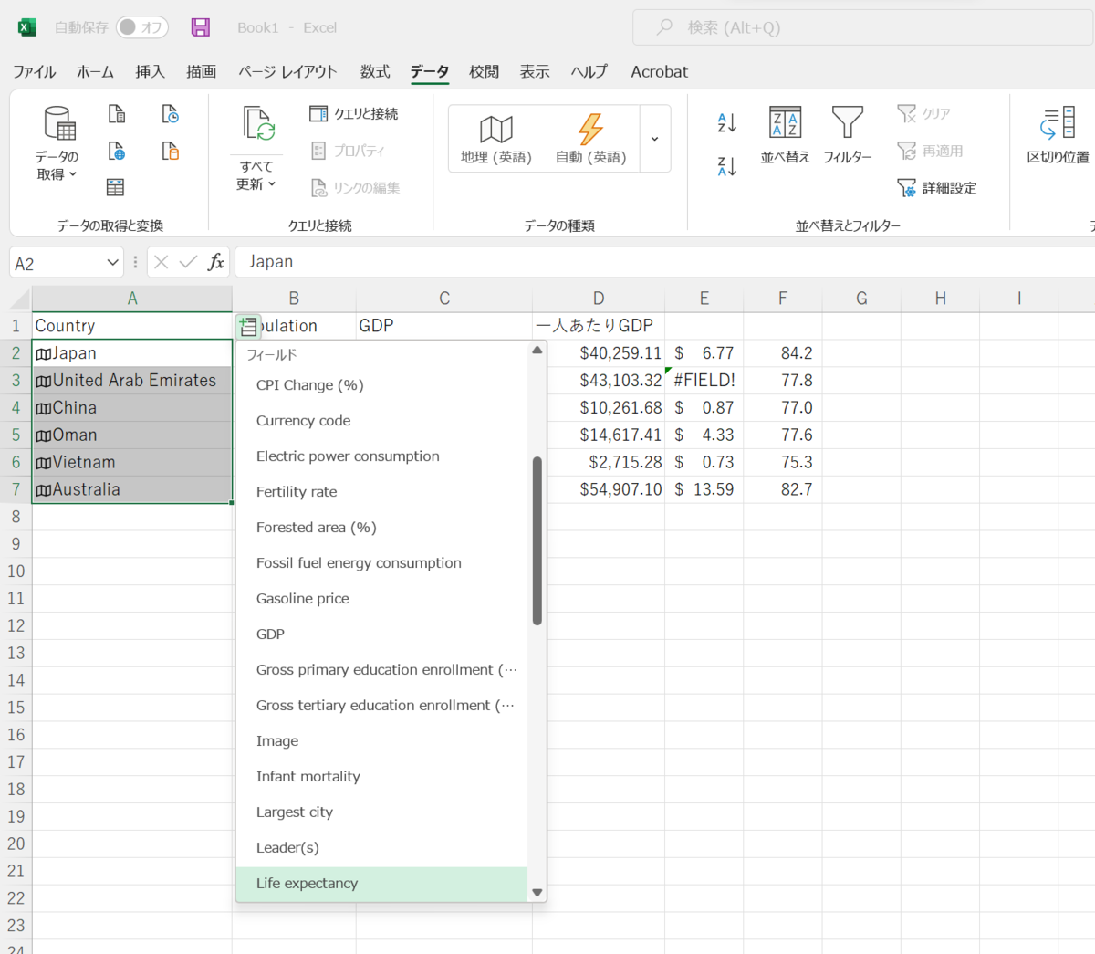Click the field list scrollbar thumb

click(537, 540)
